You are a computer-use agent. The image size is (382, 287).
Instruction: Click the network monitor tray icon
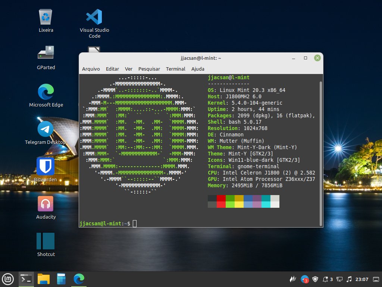[x=339, y=279]
